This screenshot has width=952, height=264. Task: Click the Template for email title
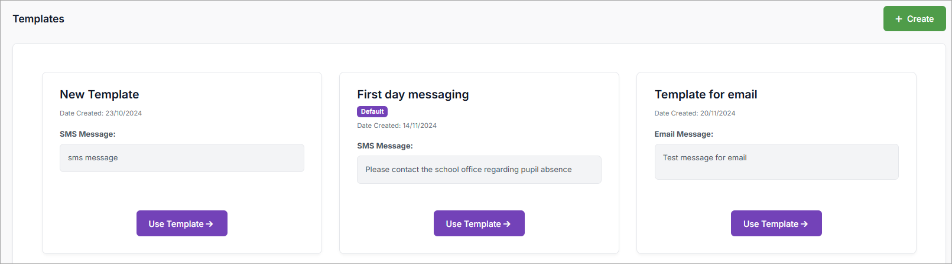pyautogui.click(x=706, y=94)
